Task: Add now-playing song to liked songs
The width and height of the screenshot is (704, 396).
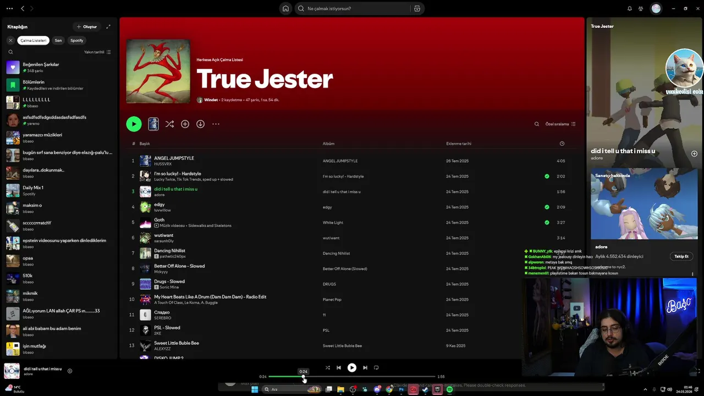Action: 70,371
